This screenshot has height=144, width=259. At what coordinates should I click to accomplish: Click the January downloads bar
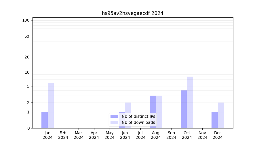(51, 105)
